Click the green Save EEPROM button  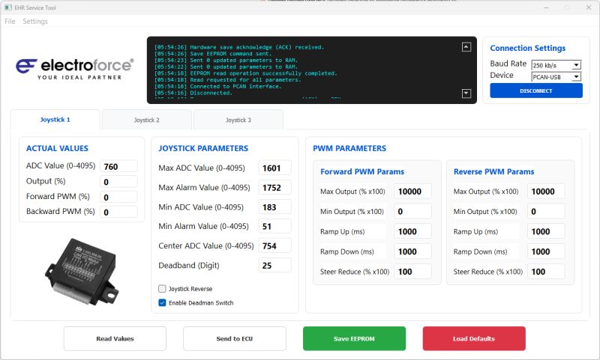tap(354, 338)
